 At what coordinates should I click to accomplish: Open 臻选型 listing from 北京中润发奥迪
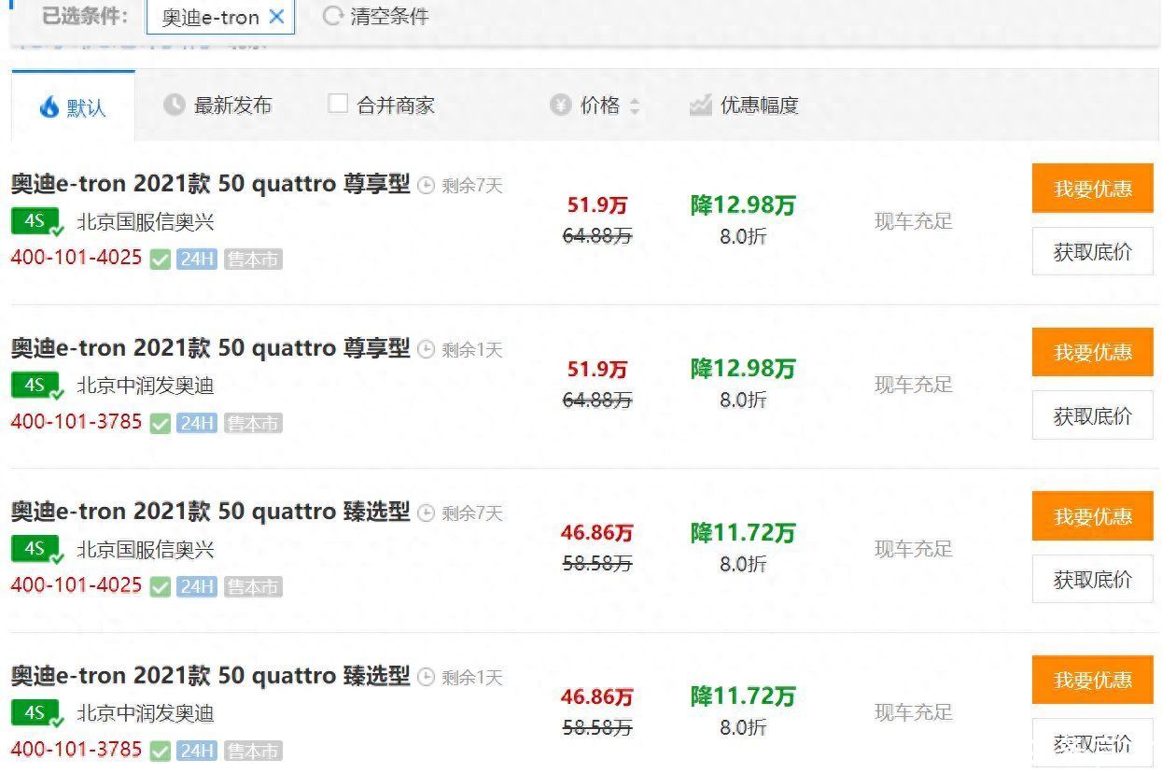211,676
